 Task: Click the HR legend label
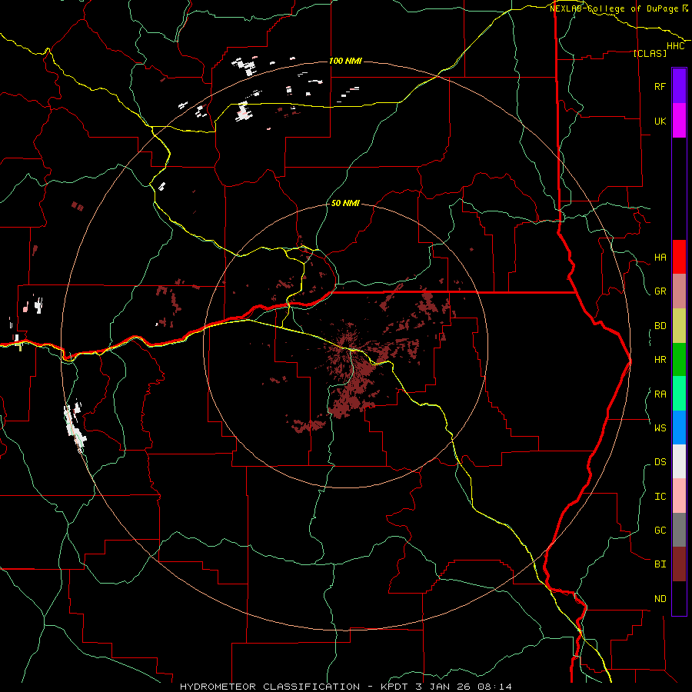660,360
